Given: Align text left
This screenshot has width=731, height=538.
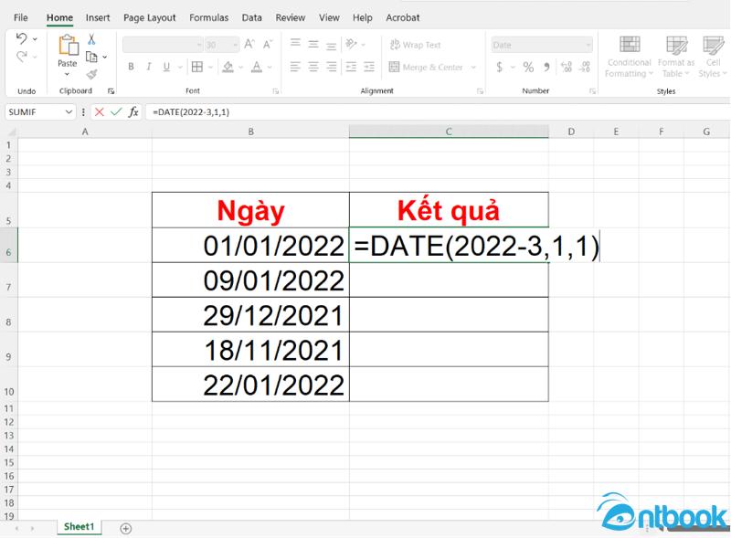Looking at the screenshot, I should coord(295,67).
